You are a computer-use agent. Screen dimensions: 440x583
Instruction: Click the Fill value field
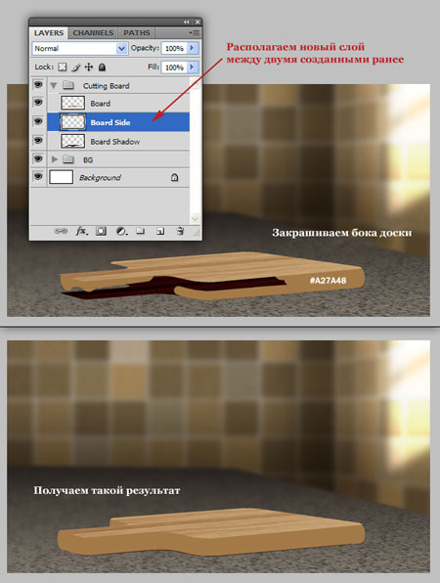174,67
